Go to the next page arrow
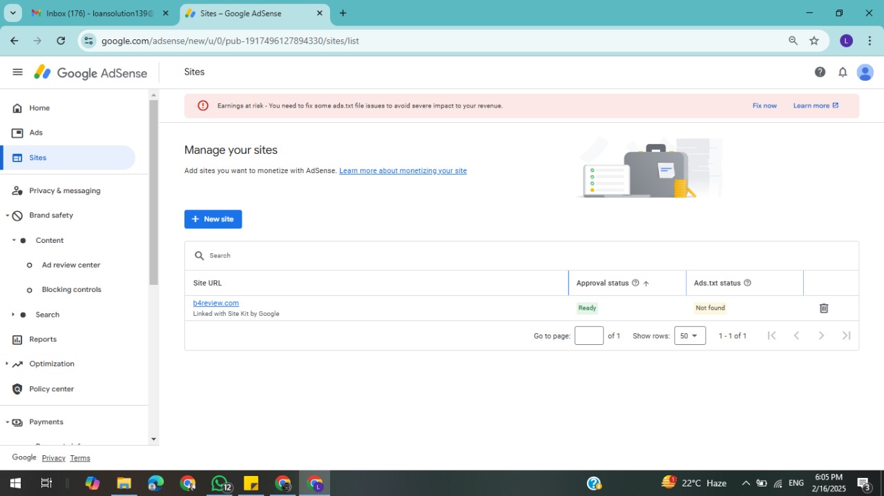The height and width of the screenshot is (496, 884). coord(821,335)
